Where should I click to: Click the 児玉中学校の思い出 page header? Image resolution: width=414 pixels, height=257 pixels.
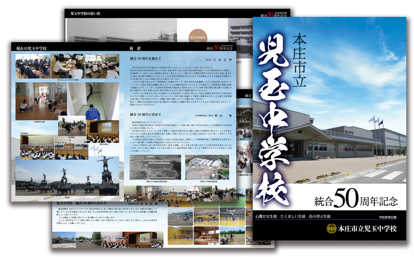click(85, 13)
